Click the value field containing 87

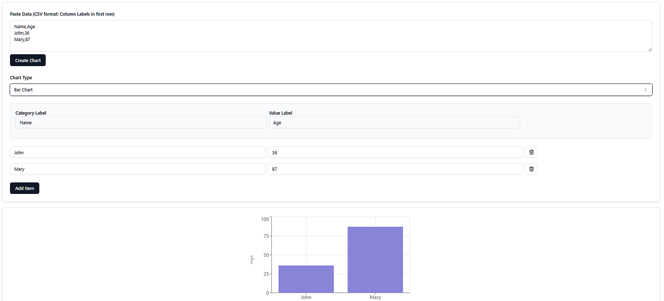coord(395,169)
